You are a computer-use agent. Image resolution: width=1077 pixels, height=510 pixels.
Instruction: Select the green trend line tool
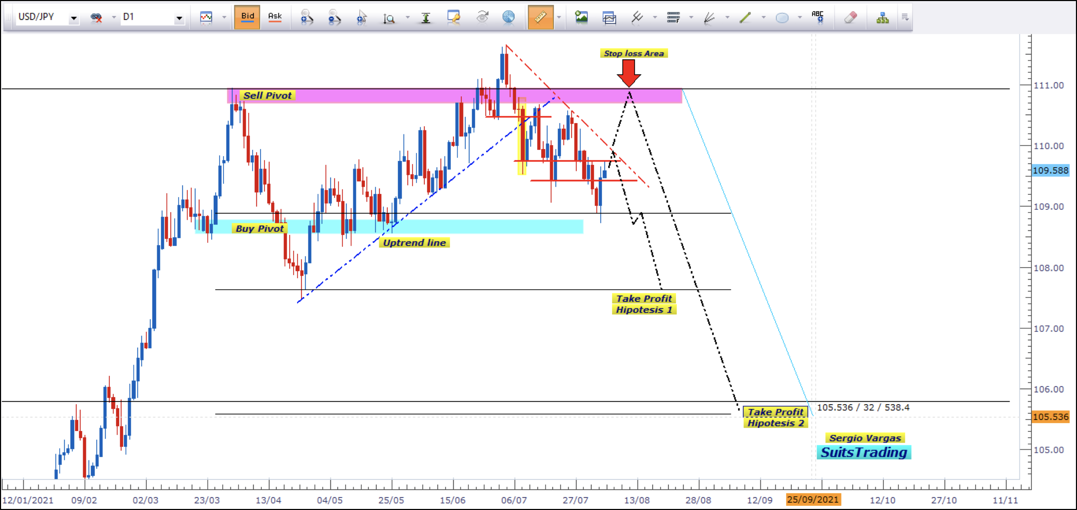click(x=745, y=18)
